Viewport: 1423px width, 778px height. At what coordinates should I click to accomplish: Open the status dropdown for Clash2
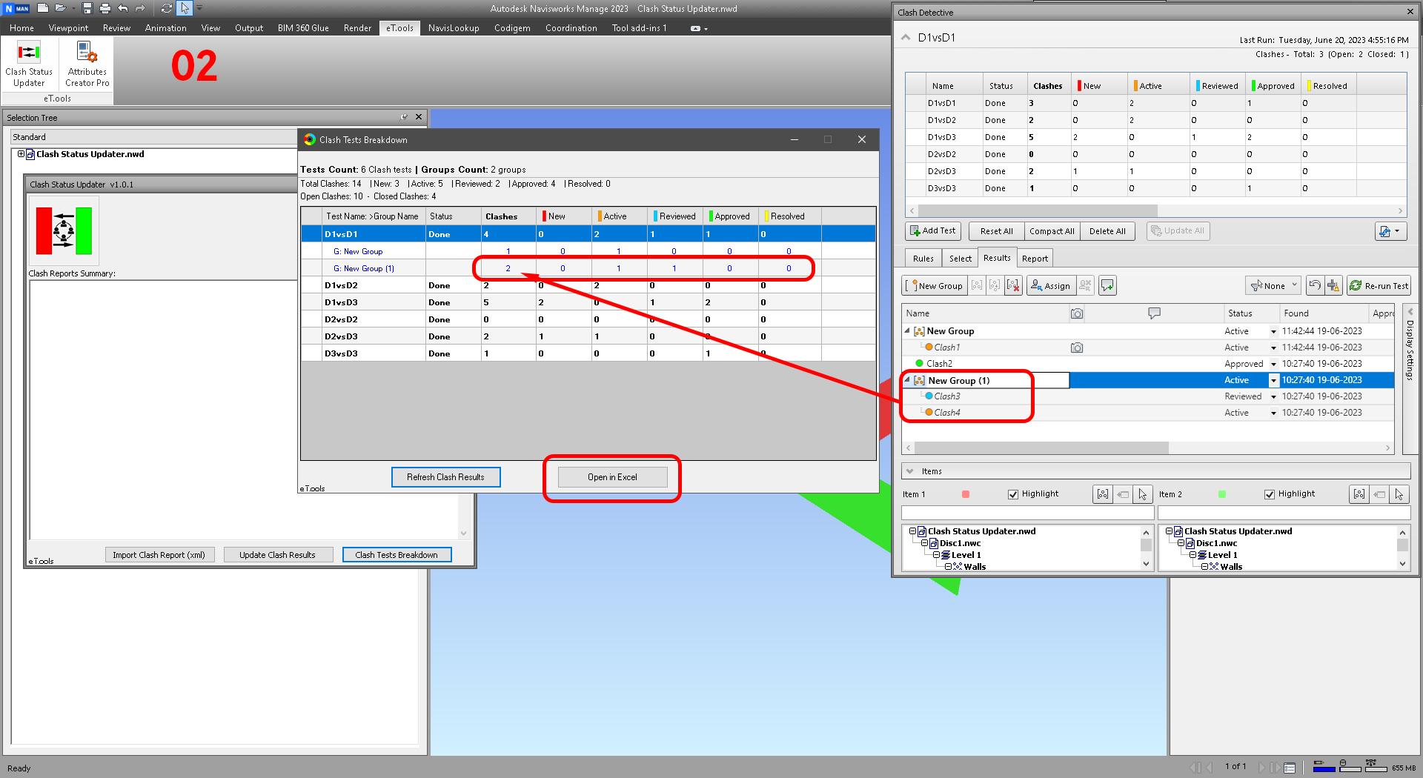click(1273, 365)
